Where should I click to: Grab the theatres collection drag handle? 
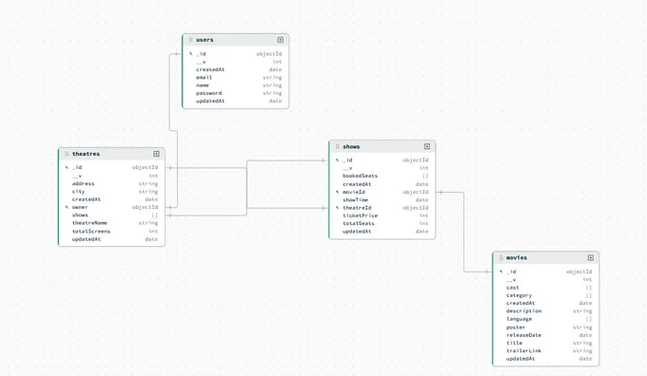(x=67, y=154)
